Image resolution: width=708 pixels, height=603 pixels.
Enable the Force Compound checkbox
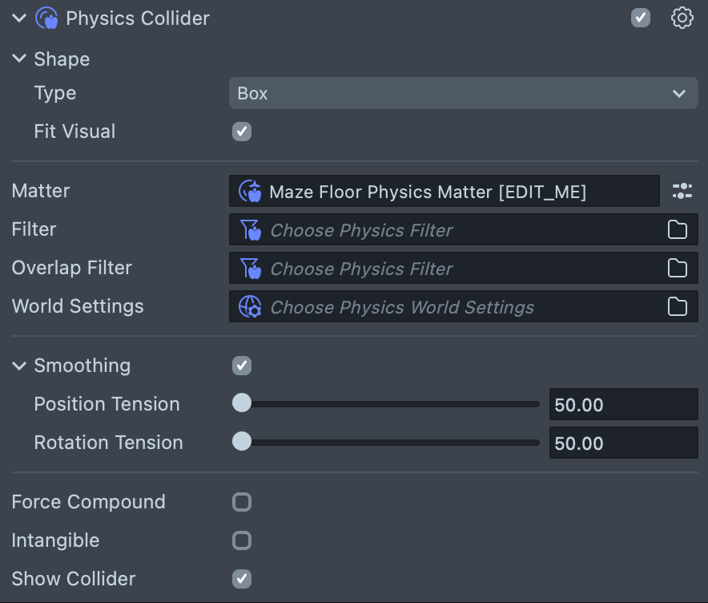242,502
